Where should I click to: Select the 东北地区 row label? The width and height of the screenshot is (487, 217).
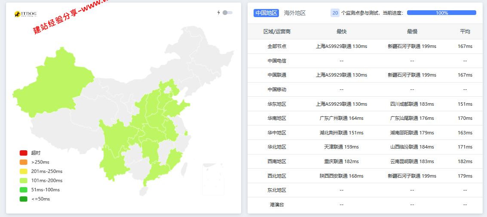tap(277, 190)
